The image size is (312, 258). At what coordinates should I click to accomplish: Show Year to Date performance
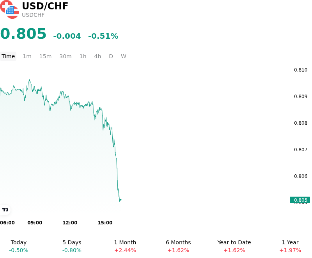pyautogui.click(x=234, y=246)
